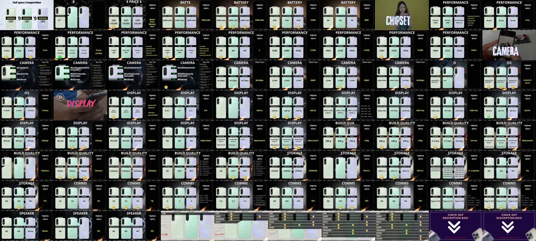
Task: Click double-chevron arrow in right description box frame
Action: [x=508, y=228]
